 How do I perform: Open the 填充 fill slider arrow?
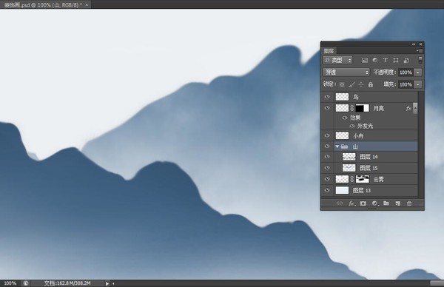point(418,84)
